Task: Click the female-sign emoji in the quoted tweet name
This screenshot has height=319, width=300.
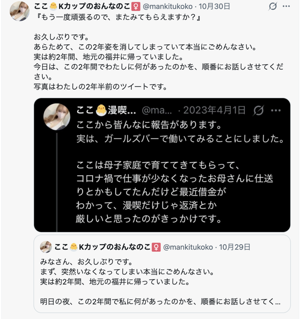Action: [156, 247]
